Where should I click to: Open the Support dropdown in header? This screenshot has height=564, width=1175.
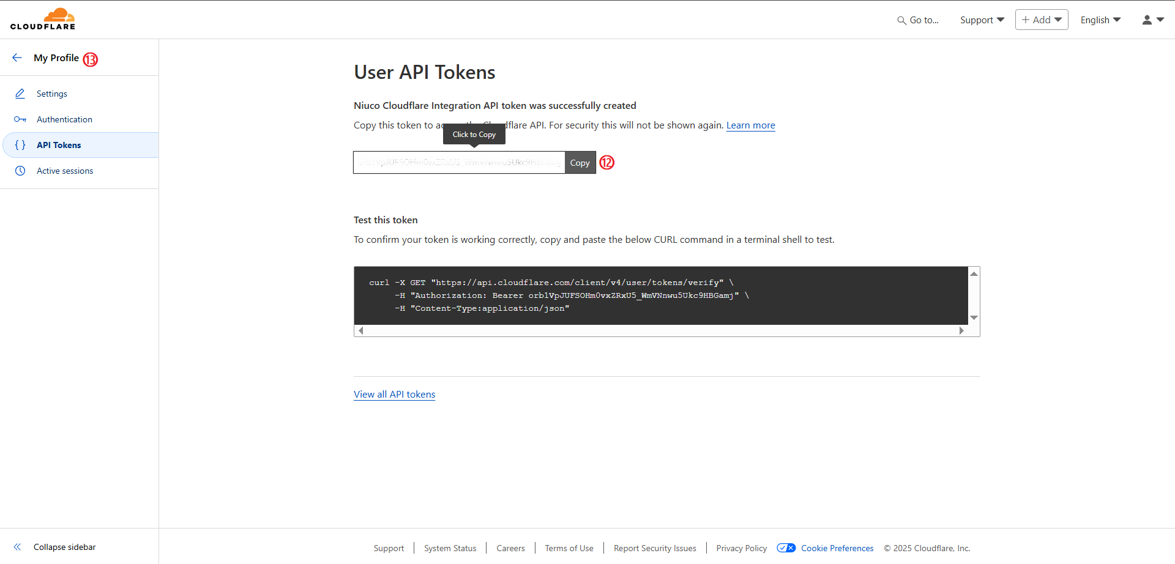click(x=982, y=20)
